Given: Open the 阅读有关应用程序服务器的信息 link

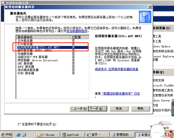Looking at the screenshot, I should pyautogui.click(x=117, y=69).
